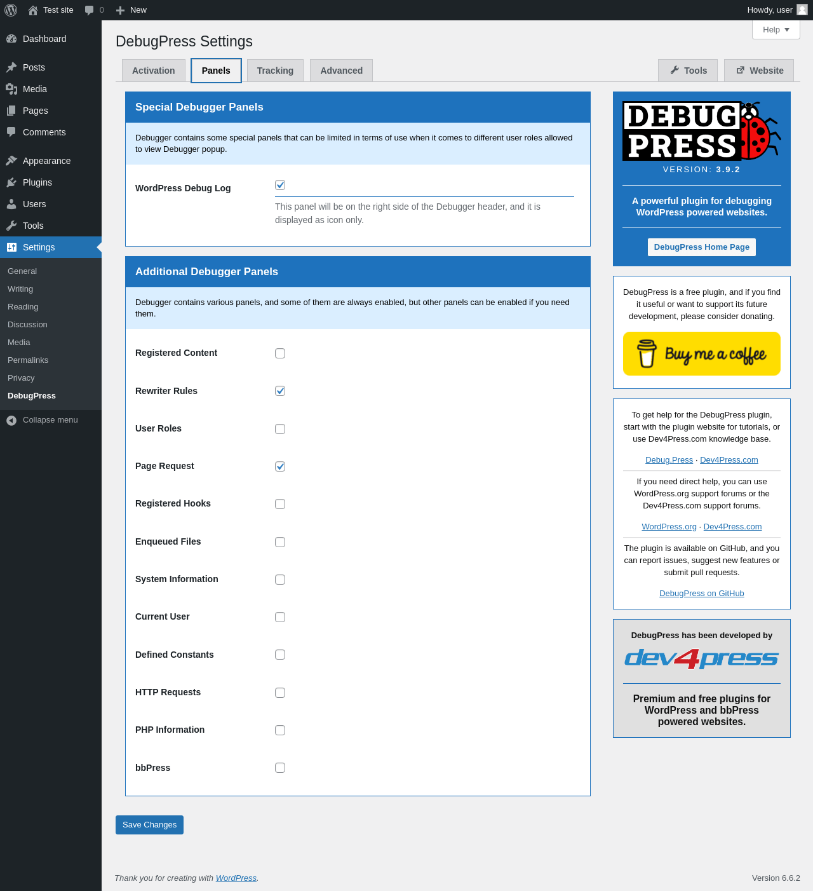The width and height of the screenshot is (813, 891).
Task: Open the Test site home icon
Action: coord(33,10)
